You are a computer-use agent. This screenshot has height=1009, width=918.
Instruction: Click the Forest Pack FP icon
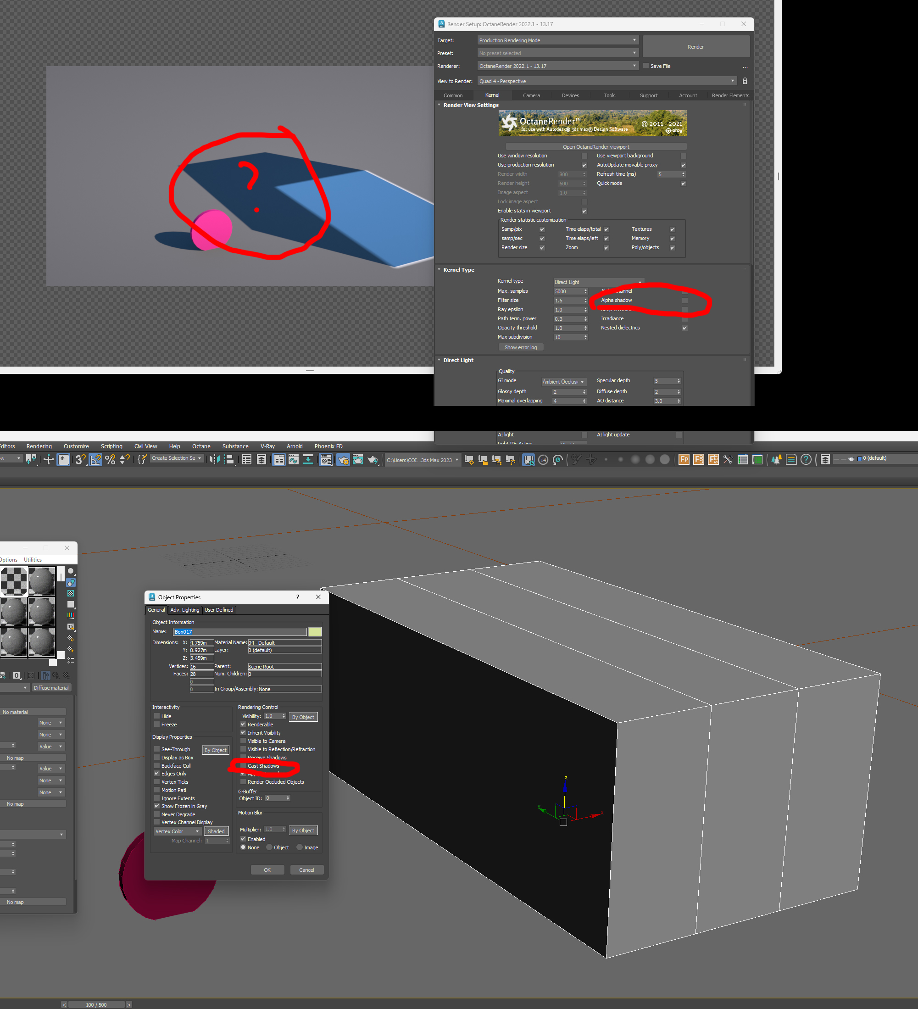coord(684,459)
